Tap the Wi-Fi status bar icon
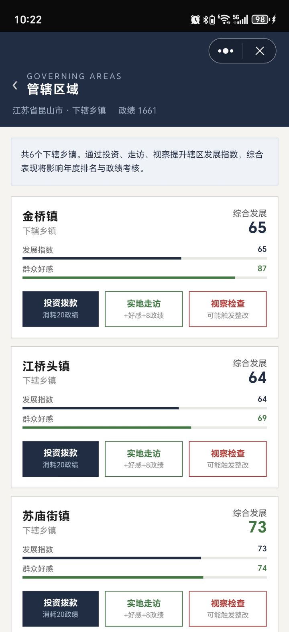The image size is (289, 632). [x=224, y=19]
